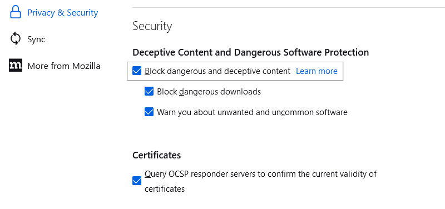Click the Certificates section heading
Image resolution: width=445 pixels, height=209 pixels.
pos(156,155)
